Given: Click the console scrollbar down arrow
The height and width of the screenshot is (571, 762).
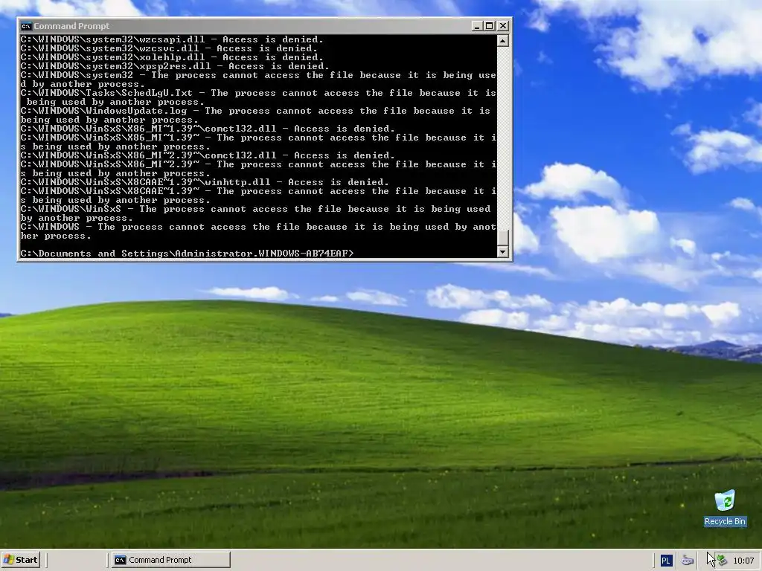Looking at the screenshot, I should click(x=503, y=251).
